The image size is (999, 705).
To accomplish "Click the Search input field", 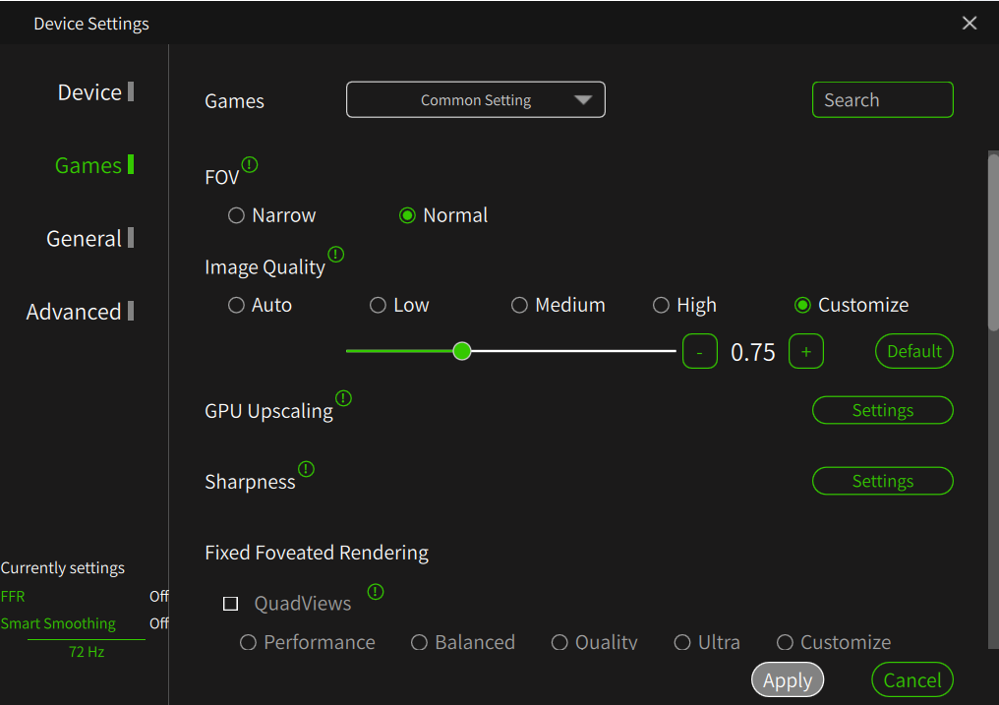I will pyautogui.click(x=882, y=100).
